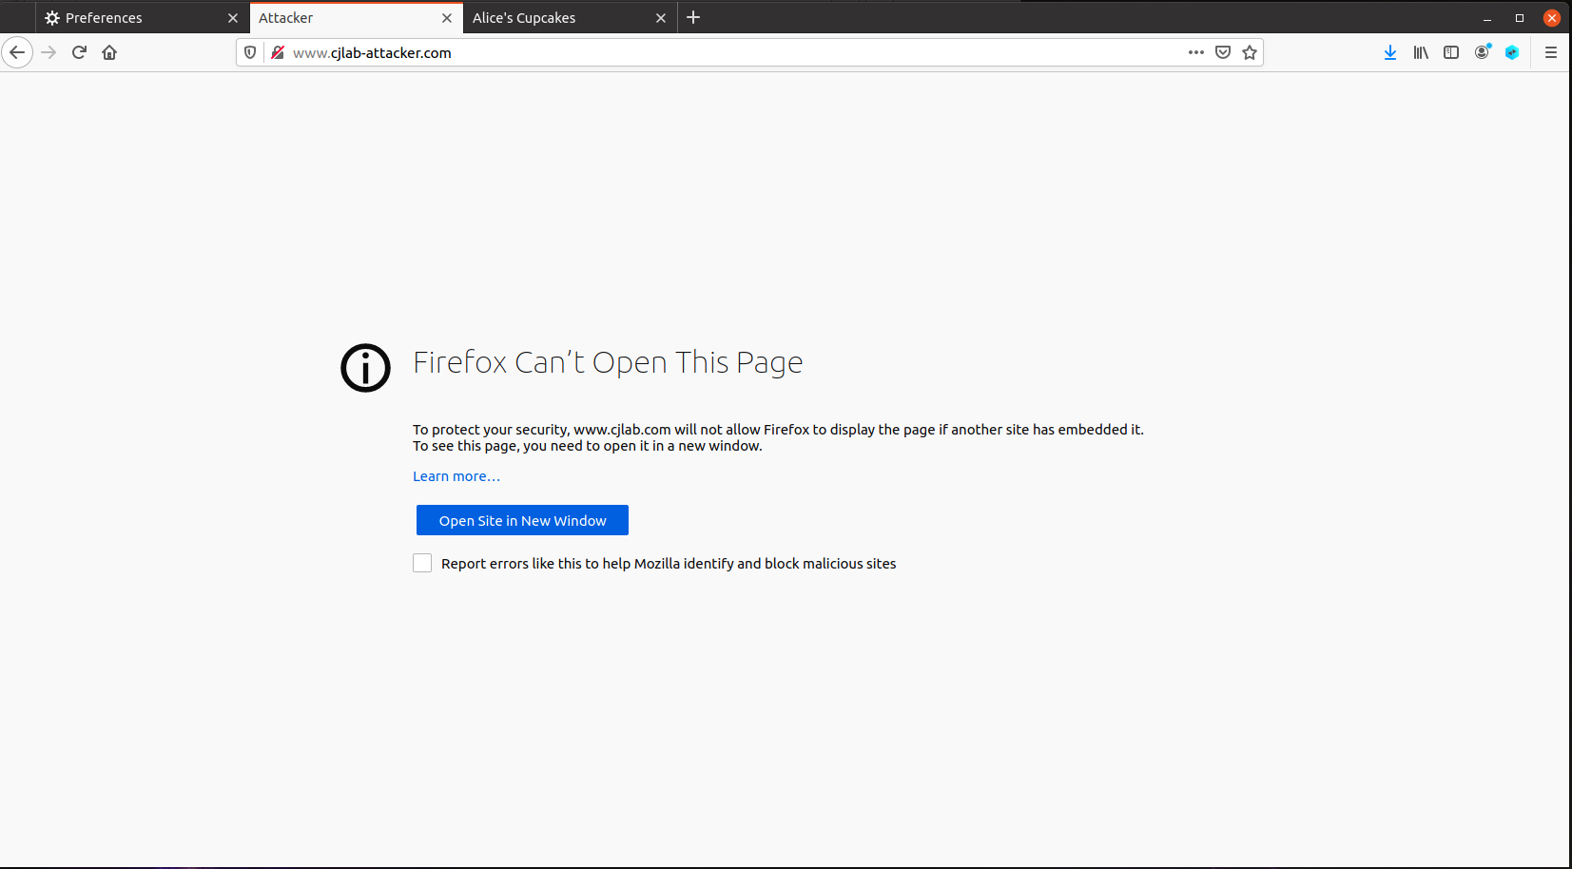1572x869 pixels.
Task: Open the Downloads panel icon
Action: [1390, 52]
